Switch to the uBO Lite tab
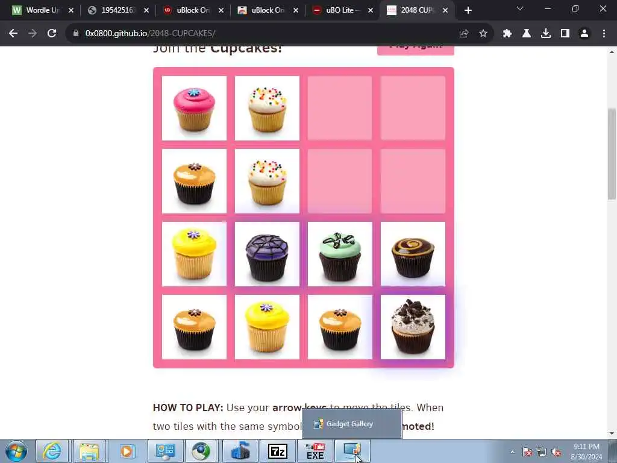This screenshot has height=463, width=617. (341, 10)
